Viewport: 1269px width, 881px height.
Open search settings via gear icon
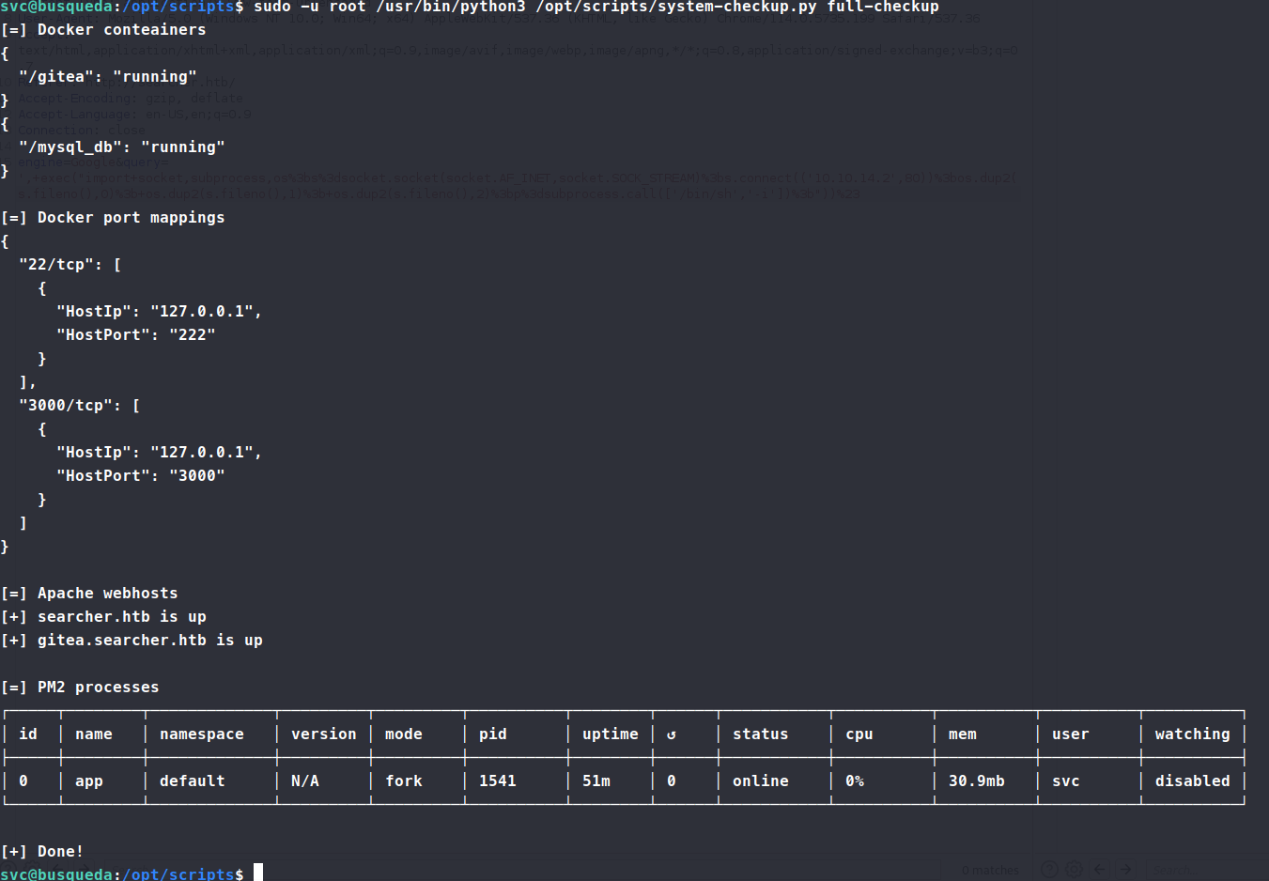coord(1074,870)
